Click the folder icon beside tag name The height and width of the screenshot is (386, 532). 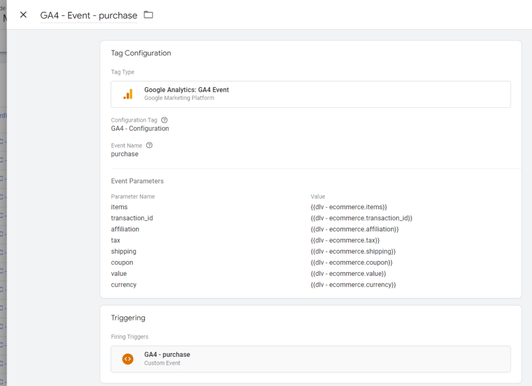pos(148,15)
